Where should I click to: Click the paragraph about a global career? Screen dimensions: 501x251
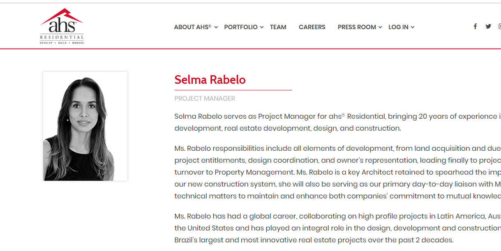(337, 228)
